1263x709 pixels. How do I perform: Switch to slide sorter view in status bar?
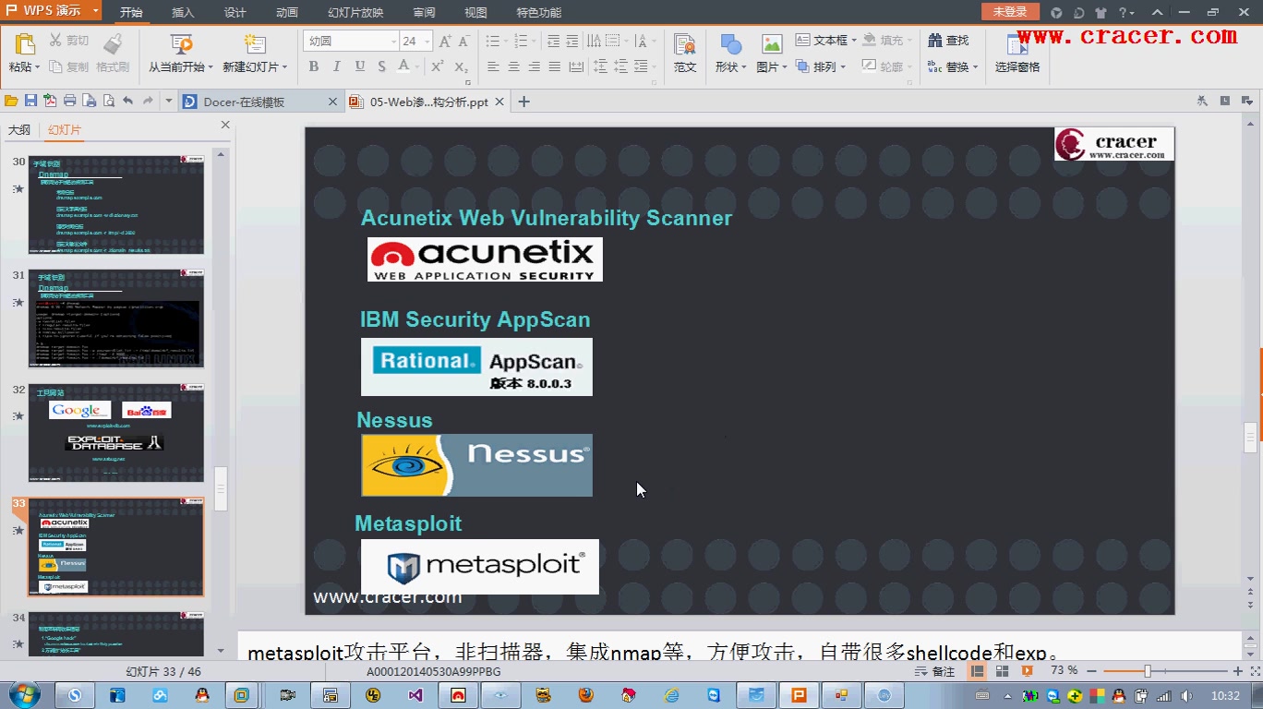click(x=1002, y=671)
